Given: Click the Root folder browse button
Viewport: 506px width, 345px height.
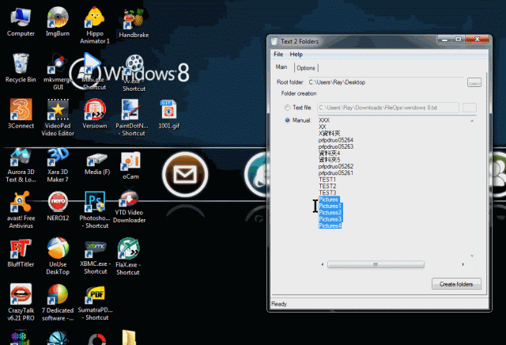Looking at the screenshot, I should pos(474,83).
